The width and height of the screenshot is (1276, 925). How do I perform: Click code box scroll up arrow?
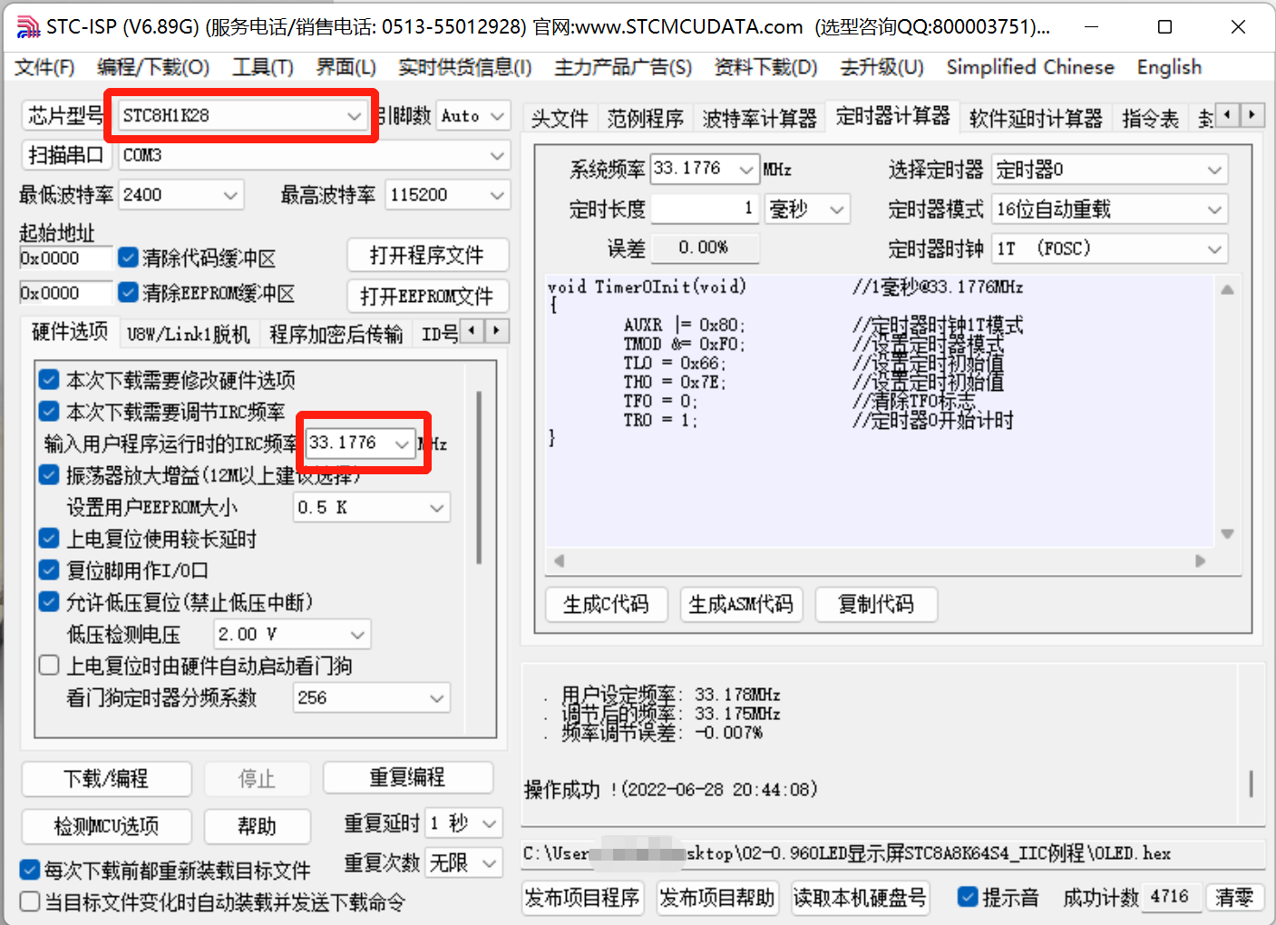pos(1227,290)
